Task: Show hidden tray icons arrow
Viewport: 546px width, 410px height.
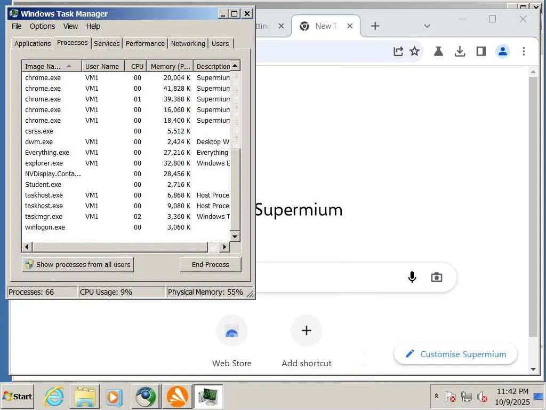Action: pos(436,396)
